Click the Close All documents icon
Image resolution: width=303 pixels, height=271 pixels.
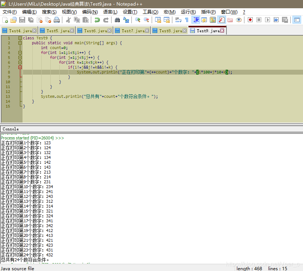point(48,20)
